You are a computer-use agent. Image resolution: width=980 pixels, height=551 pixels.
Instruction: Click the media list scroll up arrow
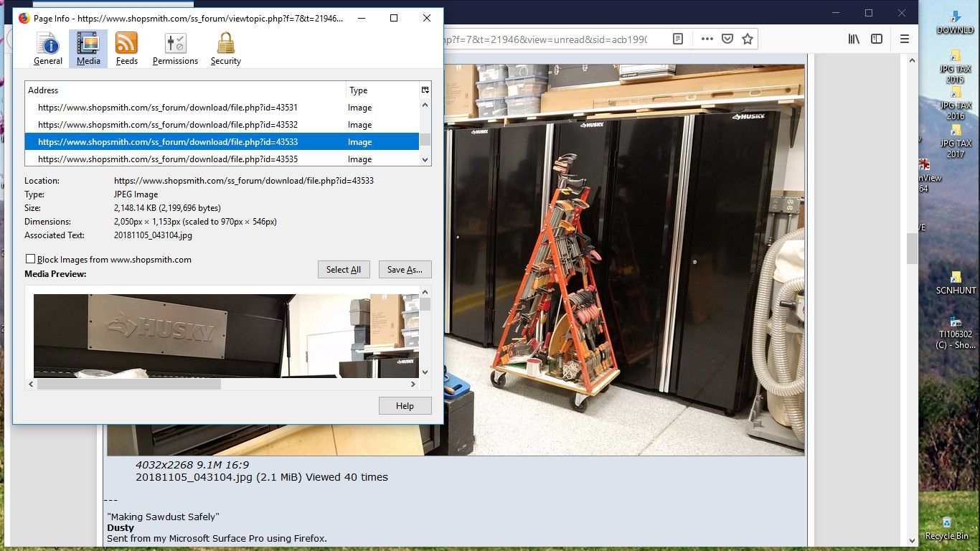point(425,105)
